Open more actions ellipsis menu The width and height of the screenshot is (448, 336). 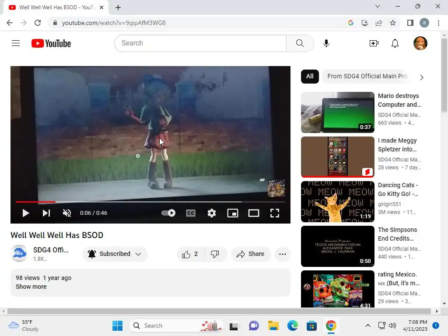(x=282, y=254)
